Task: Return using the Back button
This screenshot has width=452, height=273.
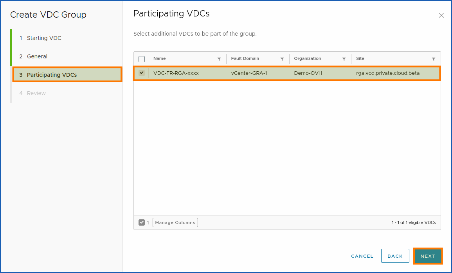Action: coord(395,256)
